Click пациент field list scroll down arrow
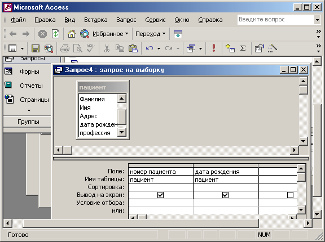 pos(122,132)
